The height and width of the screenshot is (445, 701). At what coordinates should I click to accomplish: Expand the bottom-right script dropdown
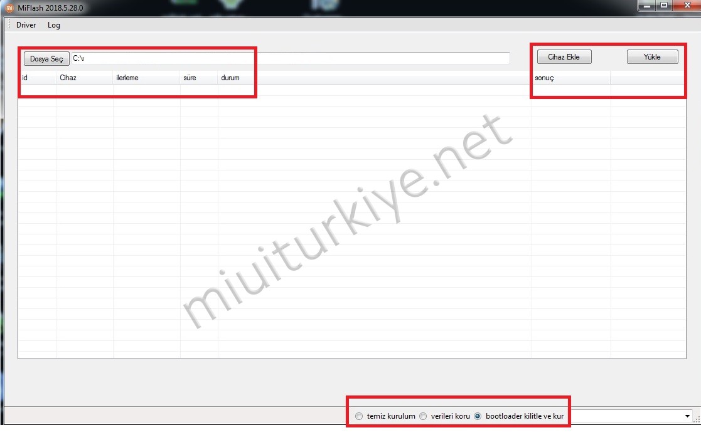[x=687, y=416]
